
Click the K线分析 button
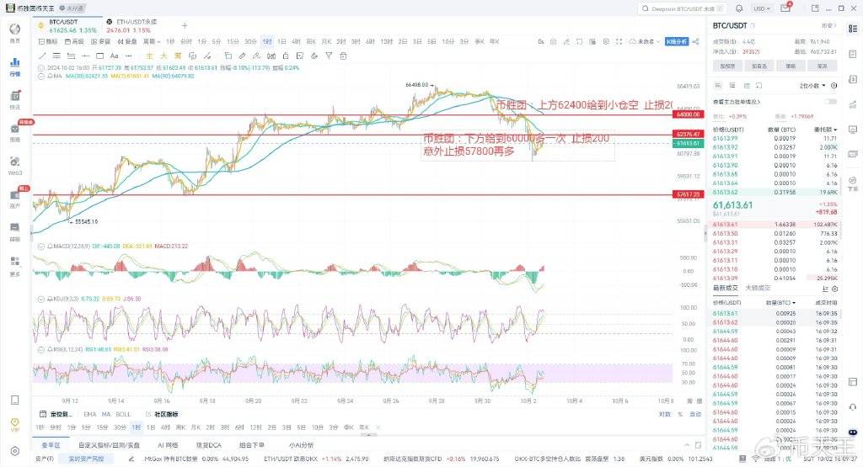[676, 41]
